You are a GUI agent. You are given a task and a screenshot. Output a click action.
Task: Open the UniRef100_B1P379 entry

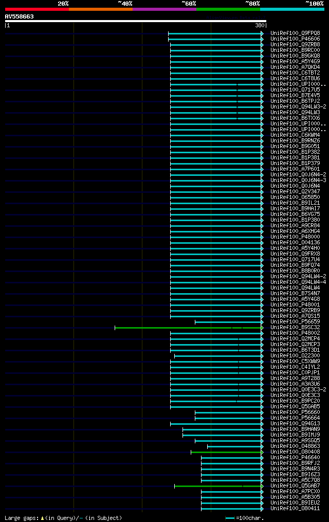click(x=295, y=164)
